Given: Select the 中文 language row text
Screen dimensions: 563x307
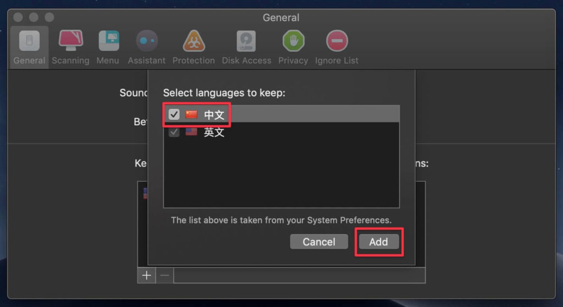Looking at the screenshot, I should [214, 115].
